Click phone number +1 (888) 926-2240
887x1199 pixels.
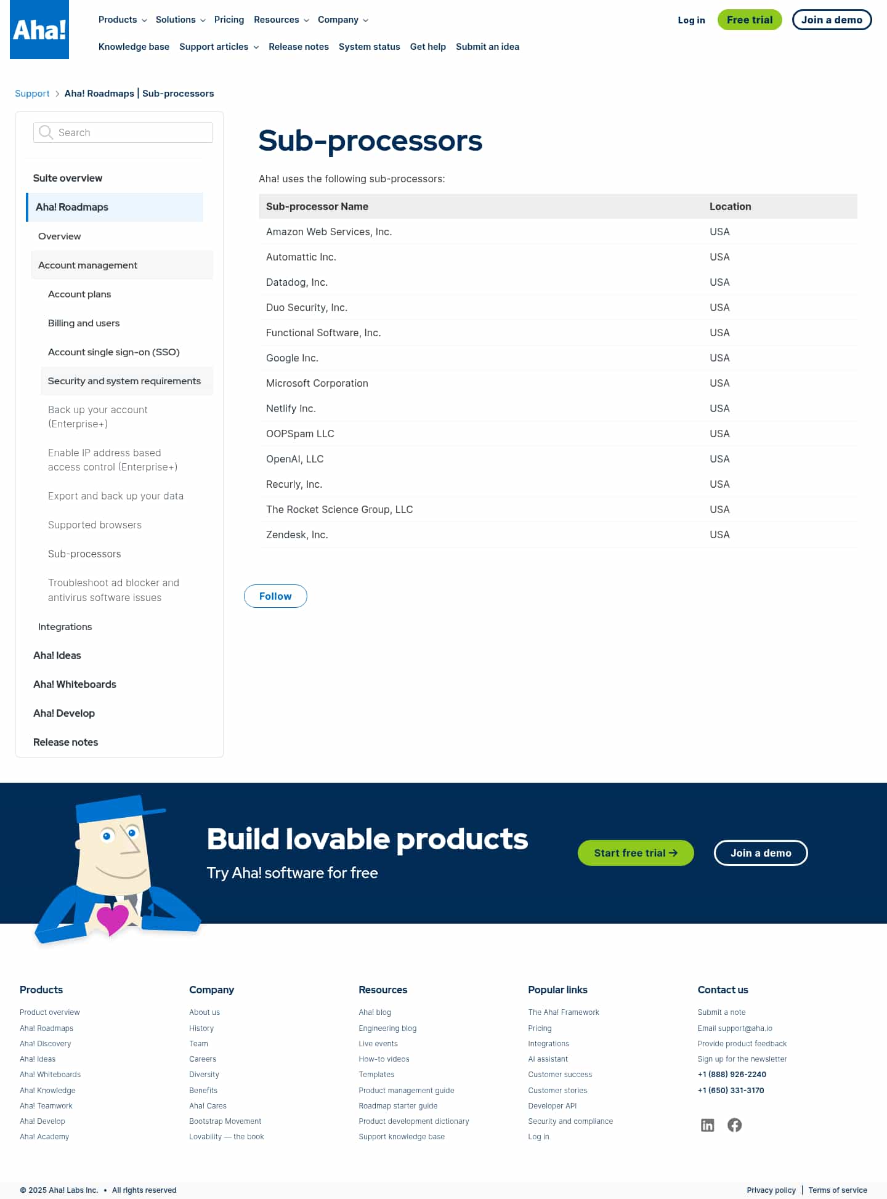click(732, 1075)
